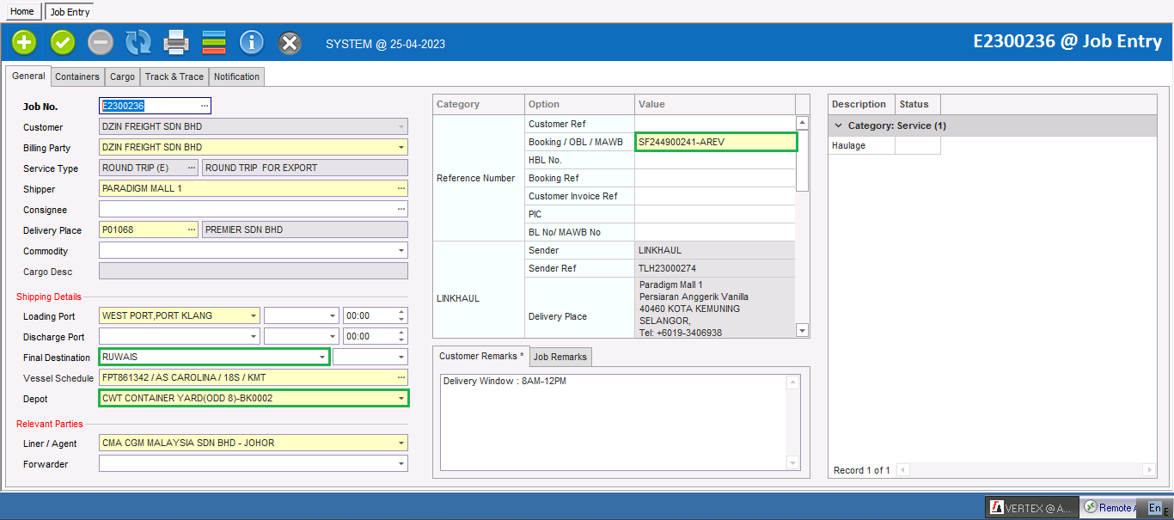Open the Track & Trace tab

click(x=174, y=76)
